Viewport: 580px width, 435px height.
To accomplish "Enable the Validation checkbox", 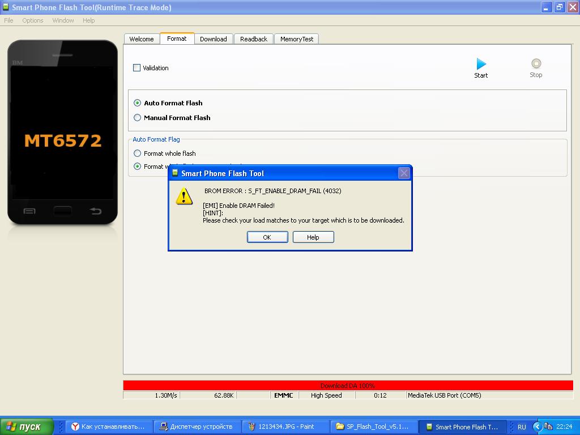I will 137,68.
